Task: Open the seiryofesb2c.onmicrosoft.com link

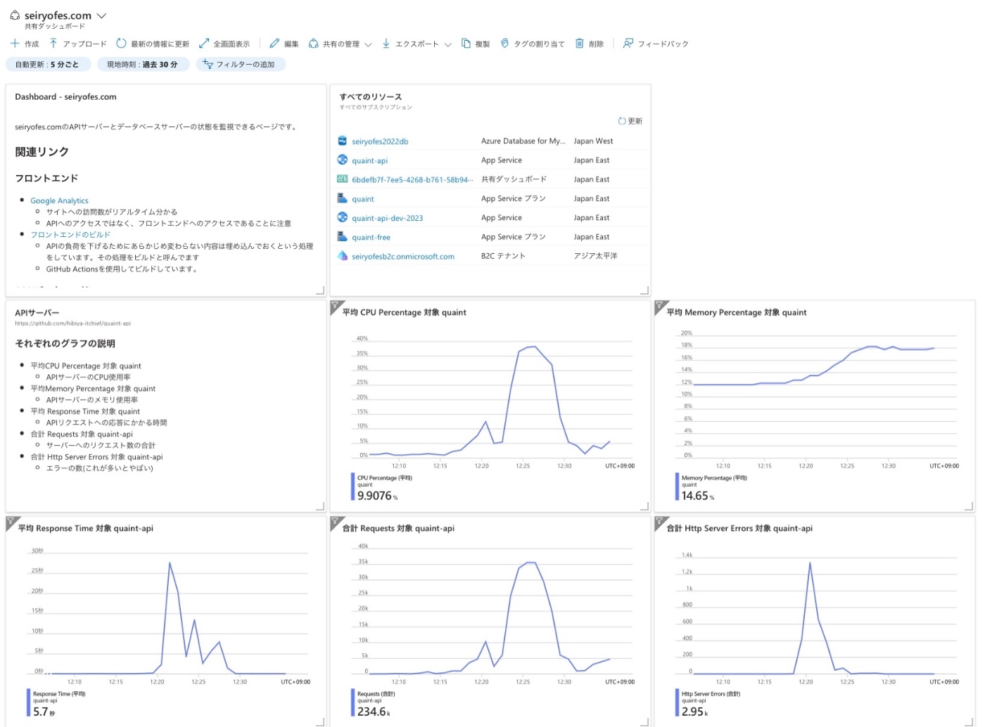Action: pyautogui.click(x=403, y=257)
